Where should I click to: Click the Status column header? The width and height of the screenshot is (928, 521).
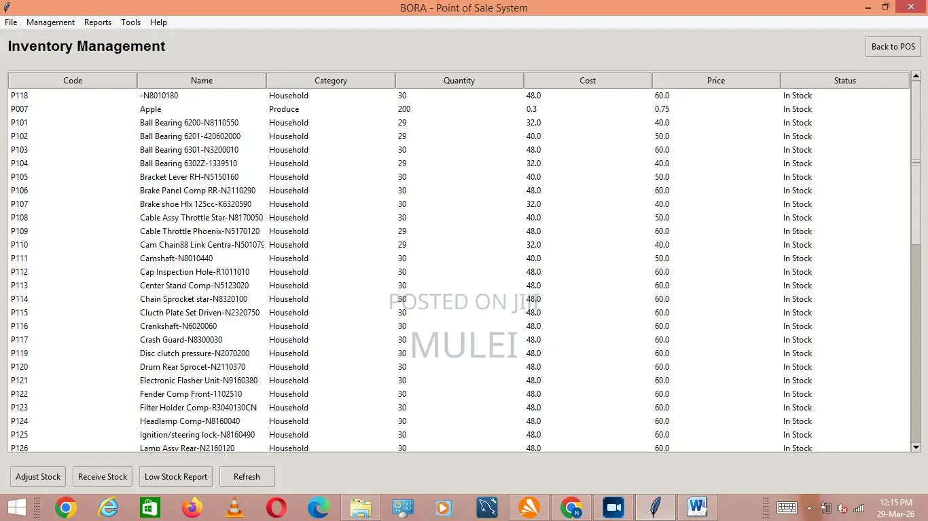845,80
